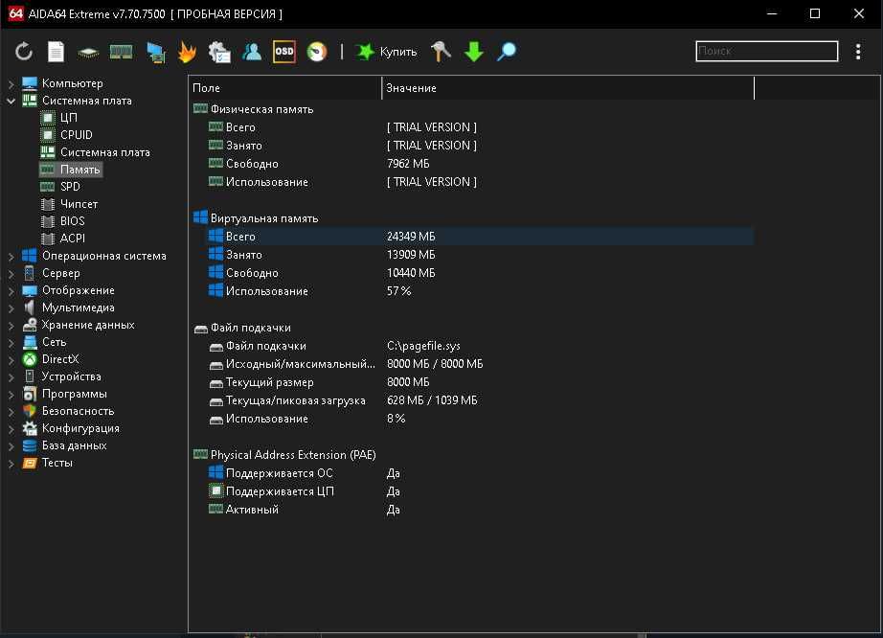Select the Поддерживается ЦП row
This screenshot has height=638, width=883.
pyautogui.click(x=472, y=491)
